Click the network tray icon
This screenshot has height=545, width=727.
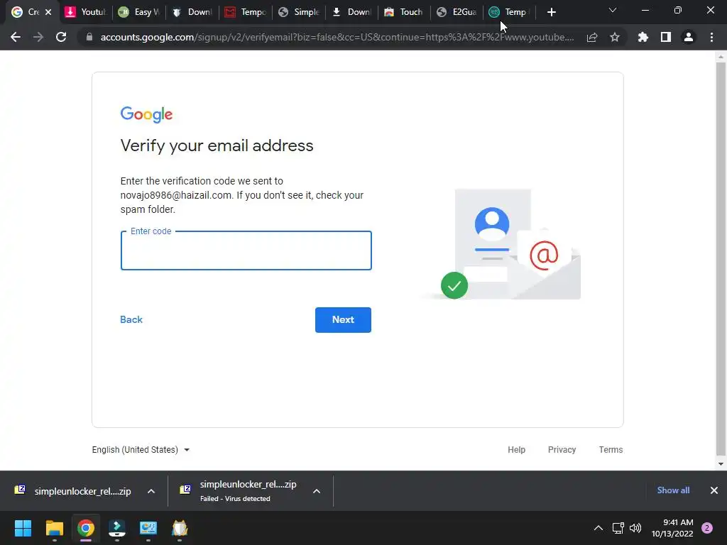coord(618,528)
